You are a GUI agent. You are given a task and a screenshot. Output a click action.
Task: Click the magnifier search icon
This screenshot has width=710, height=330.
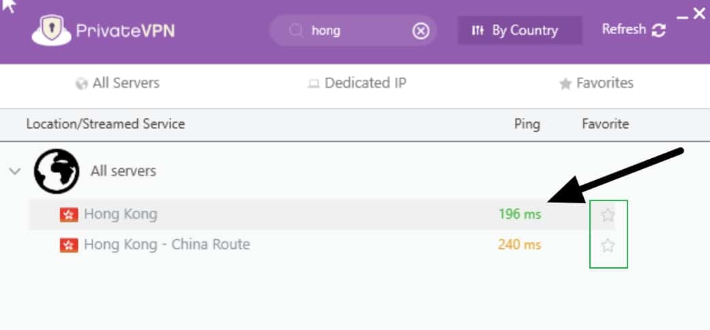(x=296, y=31)
